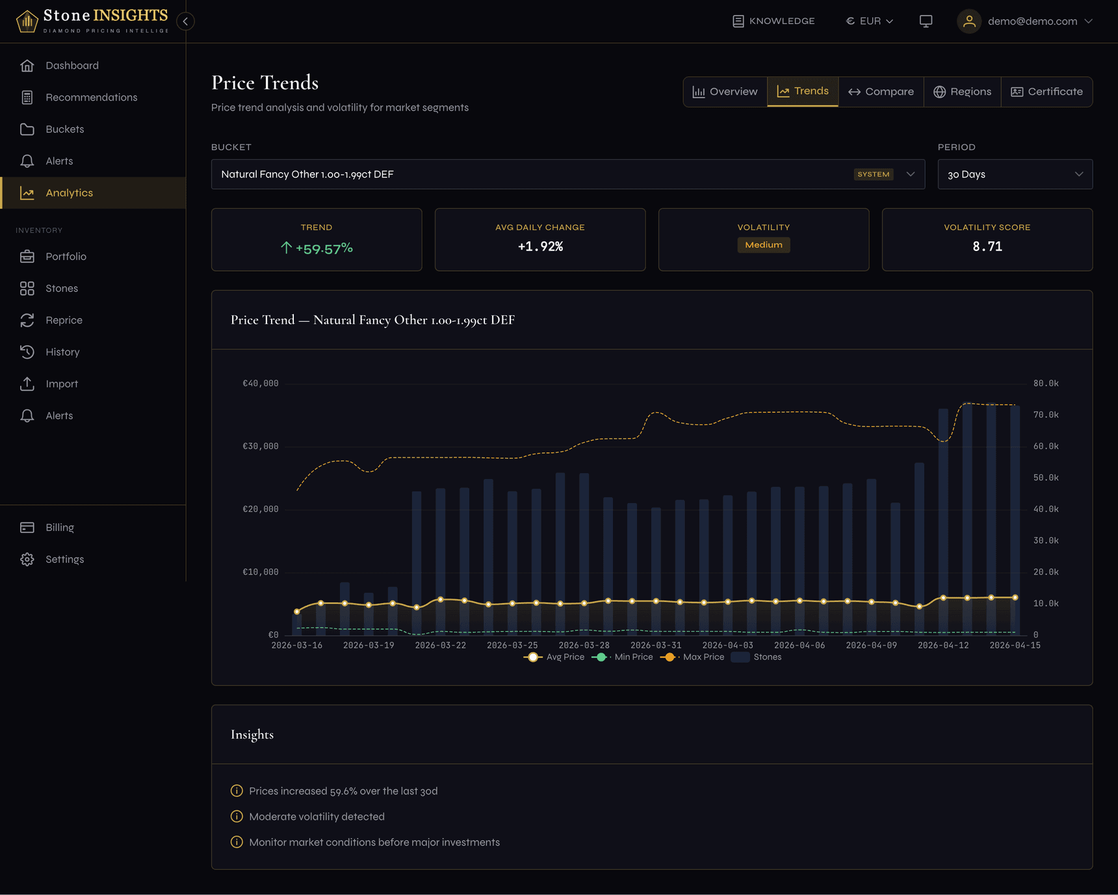The height and width of the screenshot is (895, 1118).
Task: Open the EUR currency dropdown
Action: [869, 21]
